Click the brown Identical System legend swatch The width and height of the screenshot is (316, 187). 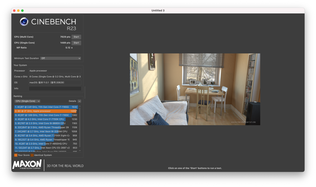pos(32,155)
